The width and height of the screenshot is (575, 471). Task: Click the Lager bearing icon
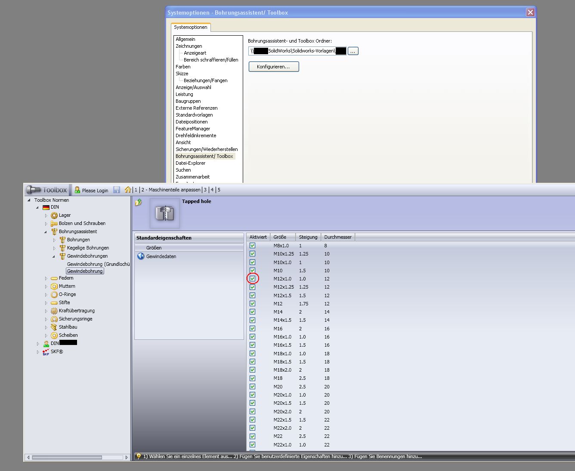(54, 215)
